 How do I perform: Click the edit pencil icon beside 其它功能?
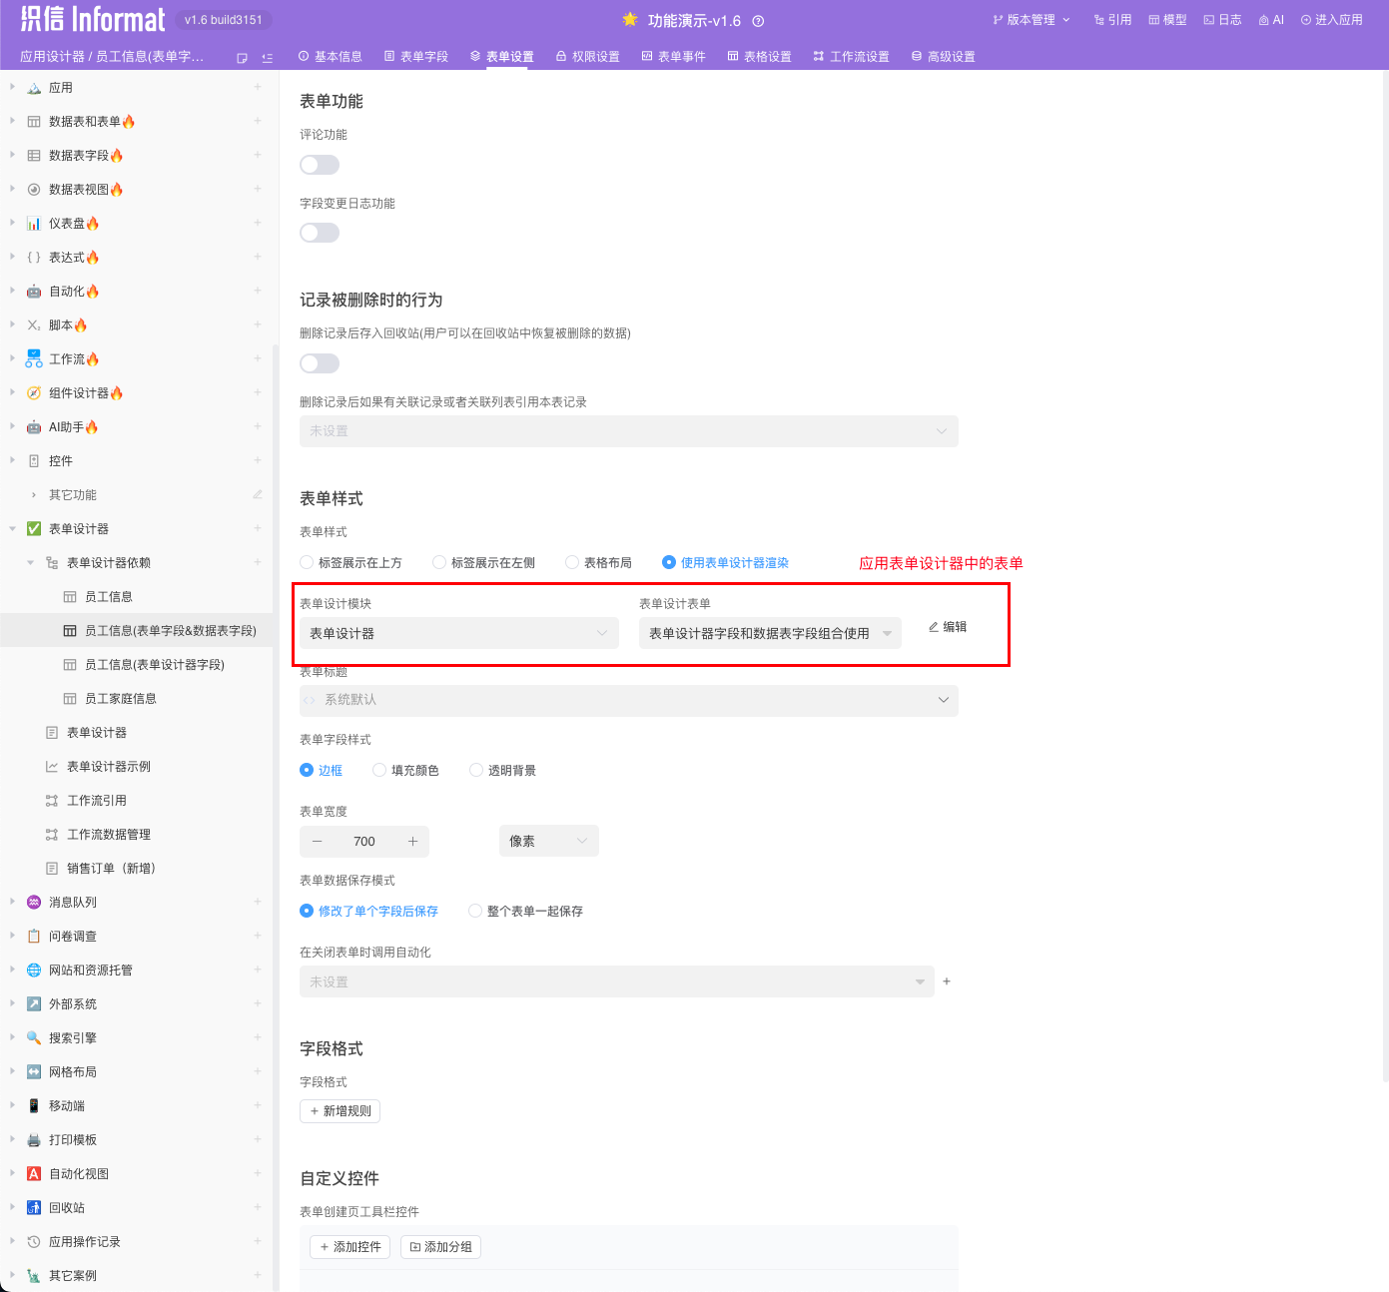point(258,494)
